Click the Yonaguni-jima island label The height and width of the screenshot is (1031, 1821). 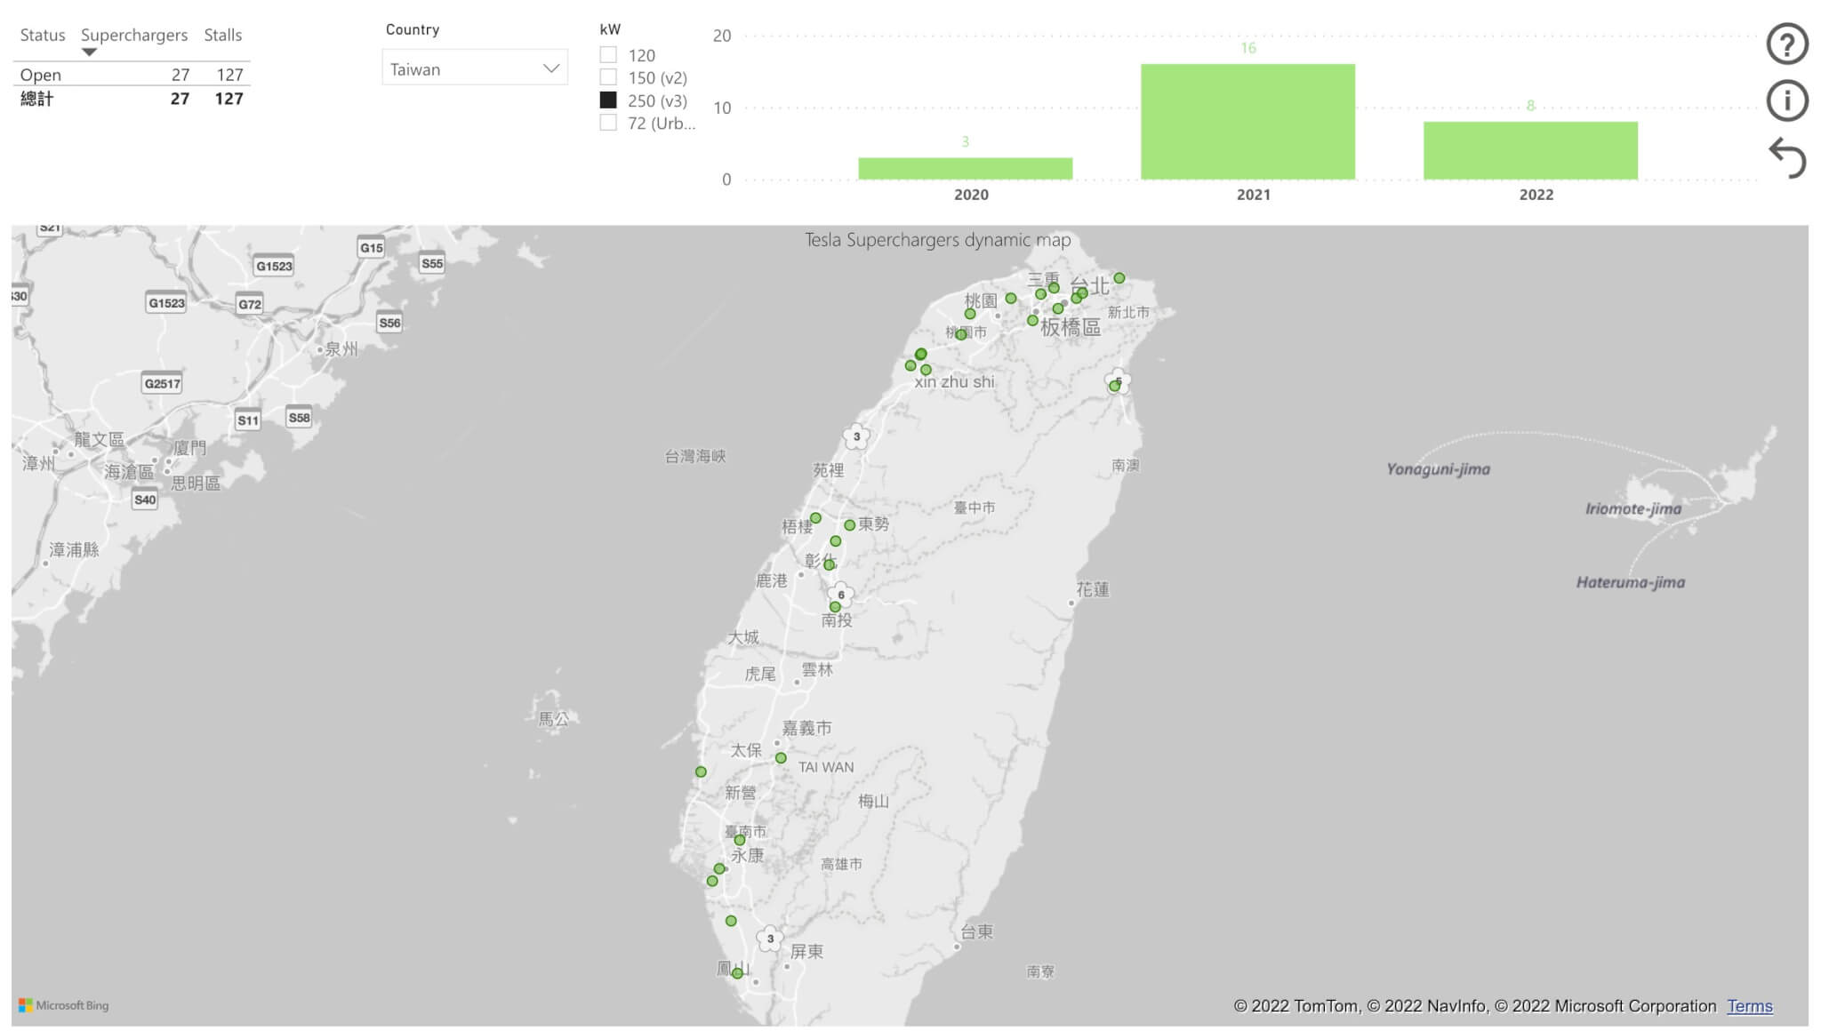pos(1438,469)
